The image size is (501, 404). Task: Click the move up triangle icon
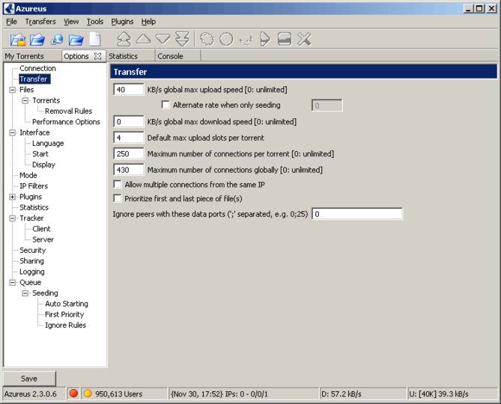(x=144, y=39)
